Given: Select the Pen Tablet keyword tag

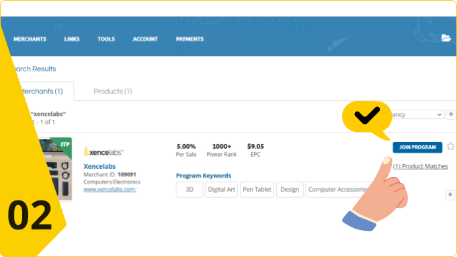Looking at the screenshot, I should tap(257, 190).
